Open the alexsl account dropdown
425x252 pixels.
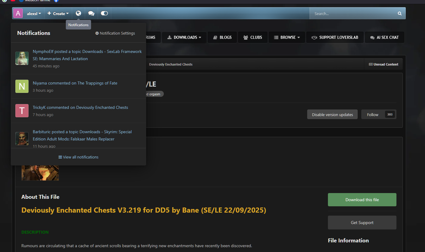(x=34, y=14)
